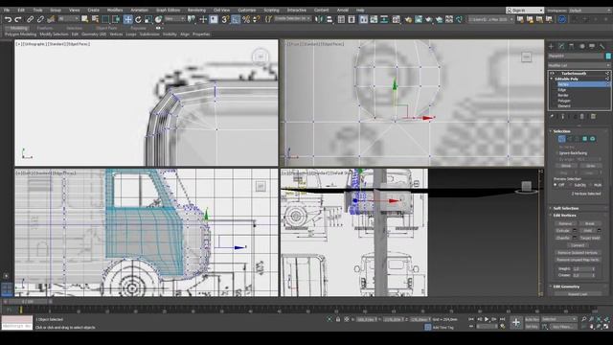The image size is (613, 345).
Task: Open the reference coordinate system View dropdown
Action: pos(173,19)
